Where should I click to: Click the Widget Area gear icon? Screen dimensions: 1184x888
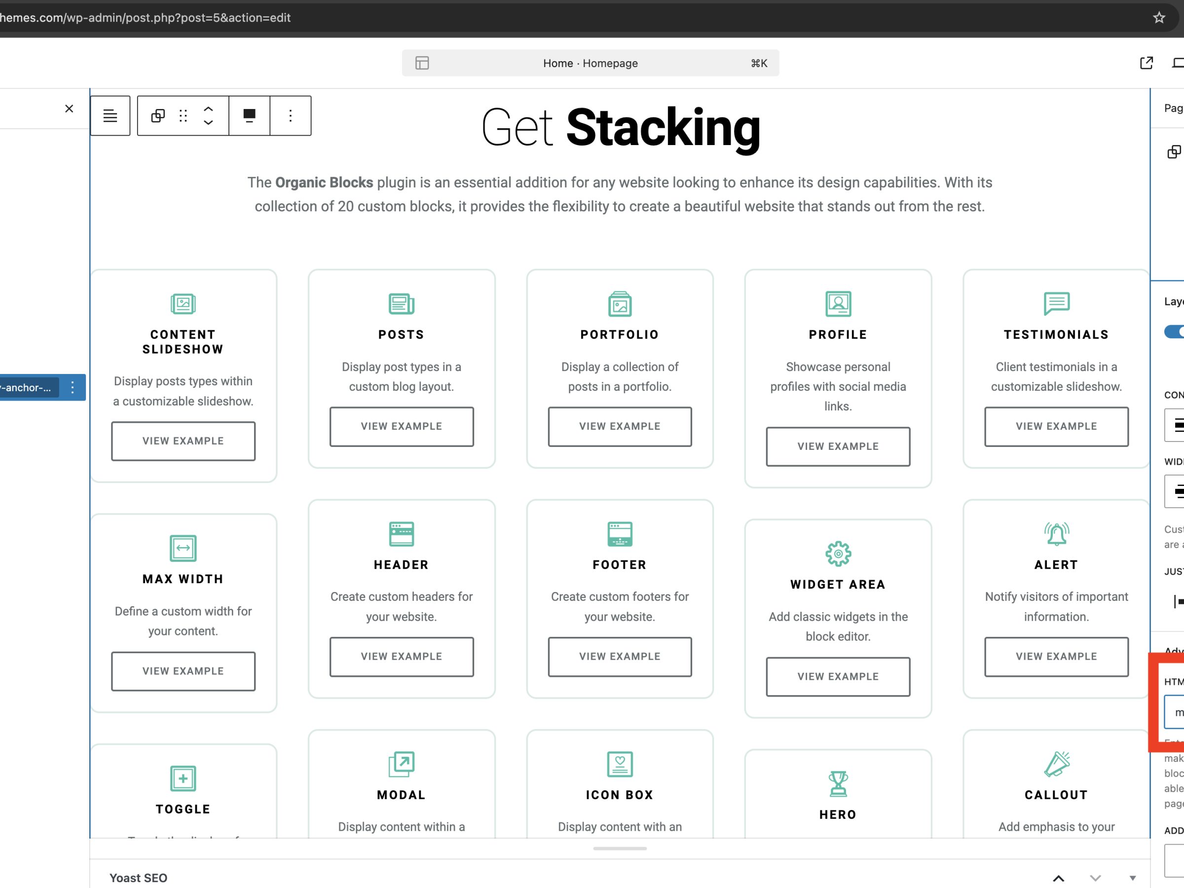coord(838,554)
